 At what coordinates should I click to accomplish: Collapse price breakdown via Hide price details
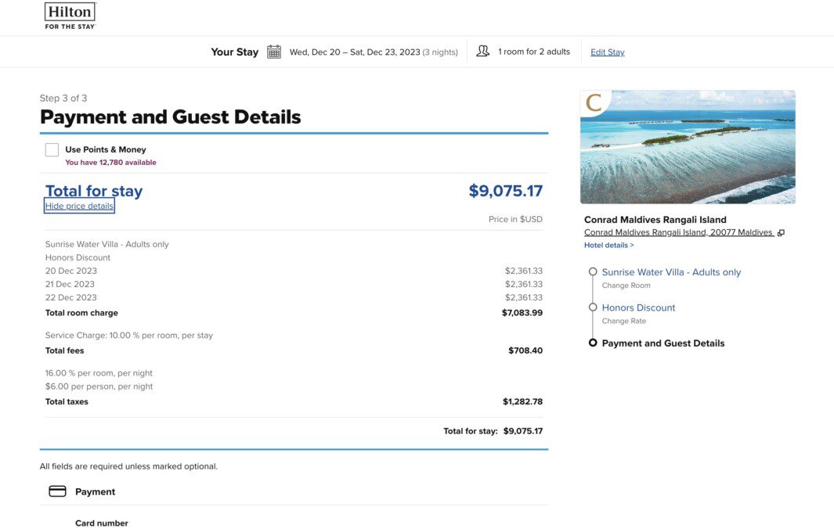(x=79, y=206)
